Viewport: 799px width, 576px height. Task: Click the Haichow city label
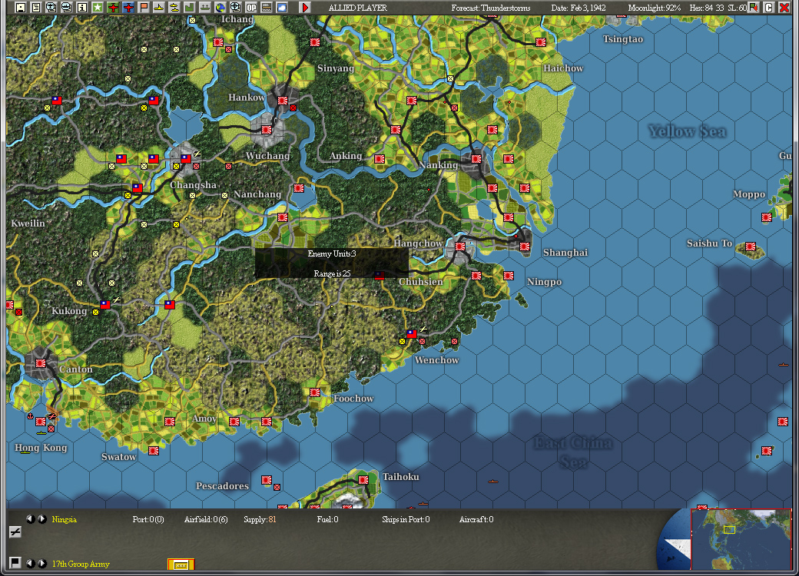[563, 68]
